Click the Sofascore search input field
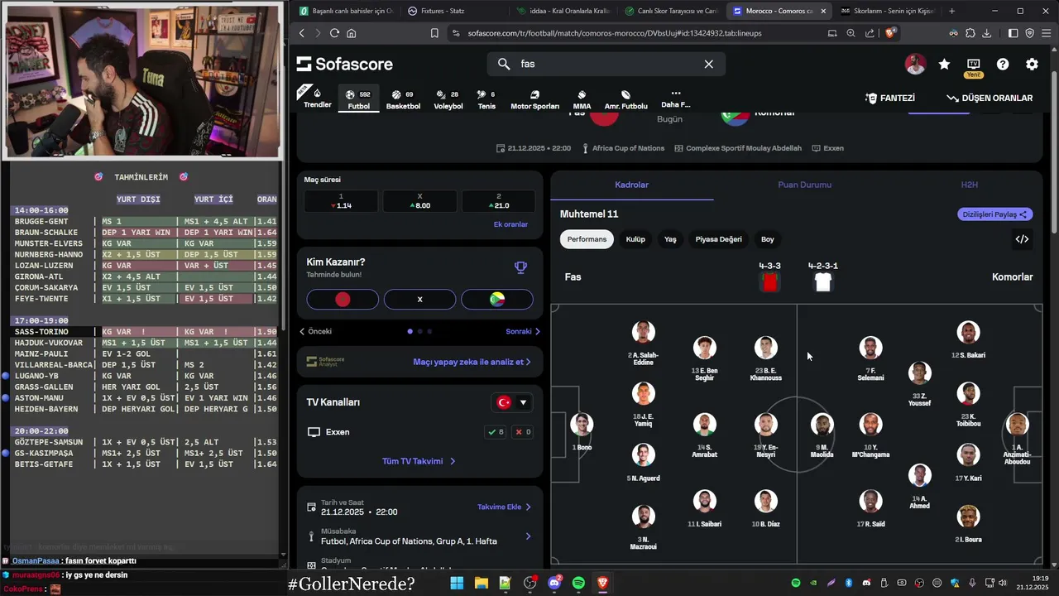Image resolution: width=1059 pixels, height=596 pixels. [607, 64]
